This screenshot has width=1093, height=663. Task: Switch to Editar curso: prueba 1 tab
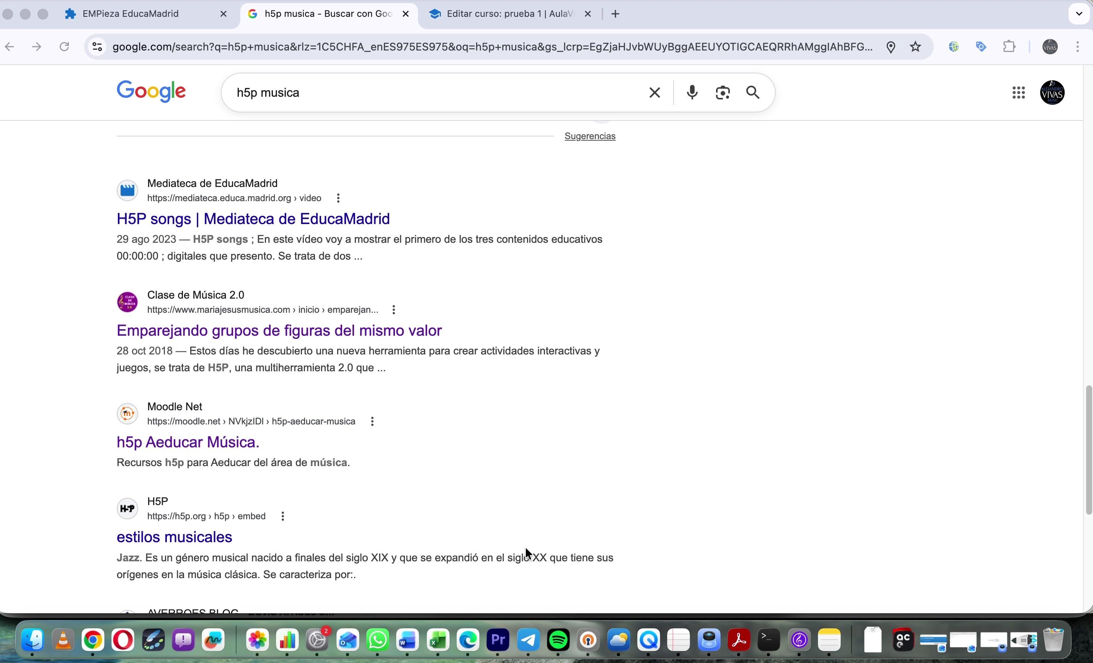(x=510, y=14)
